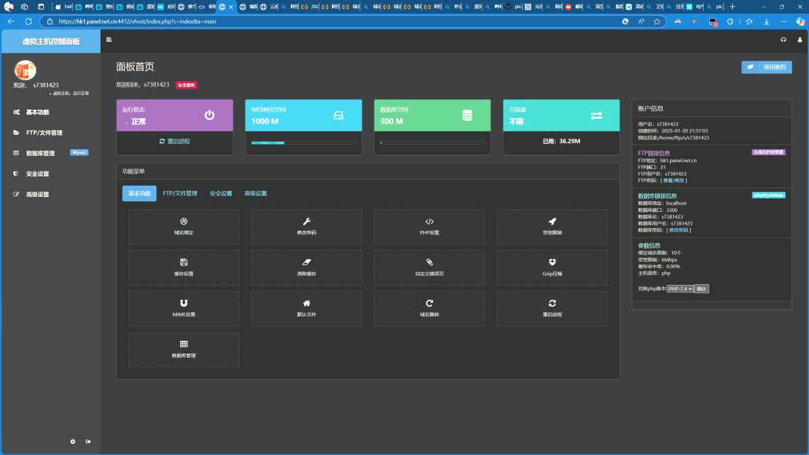Click the 默认文件 home icon tile
This screenshot has width=809, height=455.
pos(306,309)
